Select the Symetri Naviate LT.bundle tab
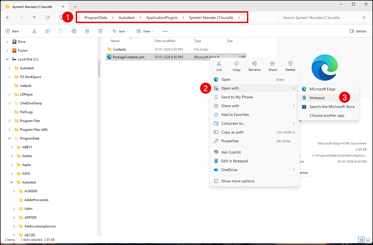This screenshot has height=245, width=373. (x=35, y=7)
